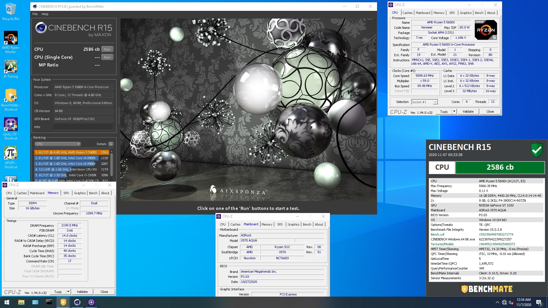548x308 pixels.
Task: Expand the Tools dropdown arrow in CPU-Z memory window
Action: (x=68, y=292)
